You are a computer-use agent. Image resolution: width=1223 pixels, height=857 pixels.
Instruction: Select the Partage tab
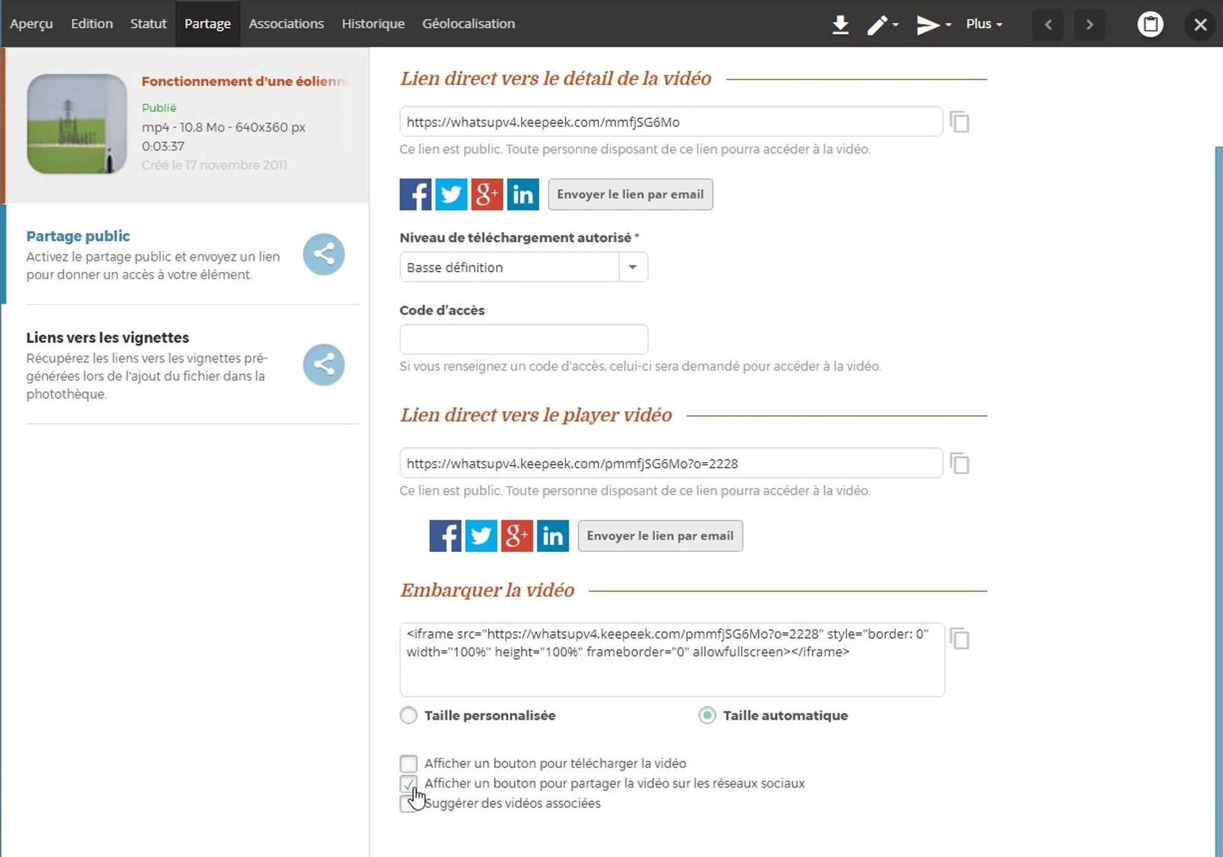(207, 24)
